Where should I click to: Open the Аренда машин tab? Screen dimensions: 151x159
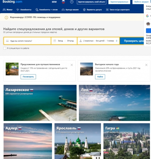click(70, 10)
